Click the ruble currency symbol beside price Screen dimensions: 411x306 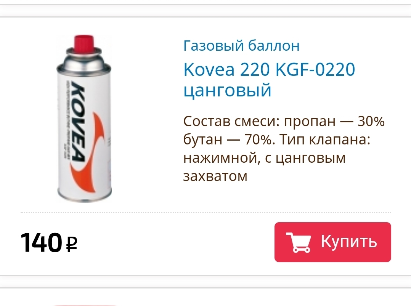point(72,244)
